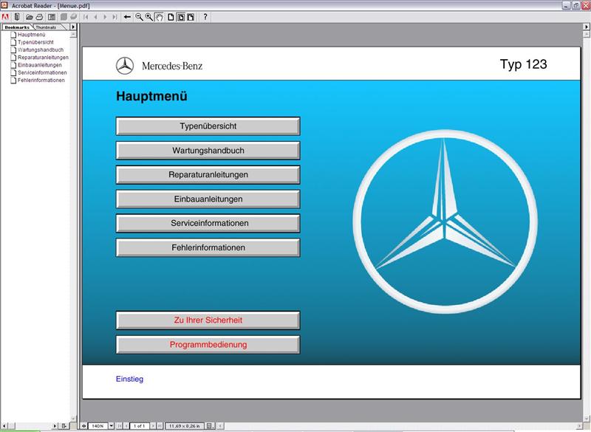
Task: Click the Typ 123 heading text
Action: pos(523,64)
